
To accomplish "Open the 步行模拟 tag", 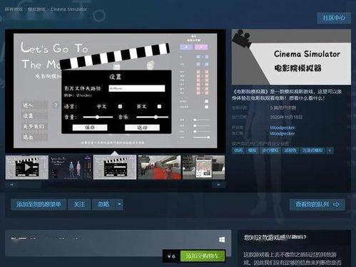I will tap(270, 150).
